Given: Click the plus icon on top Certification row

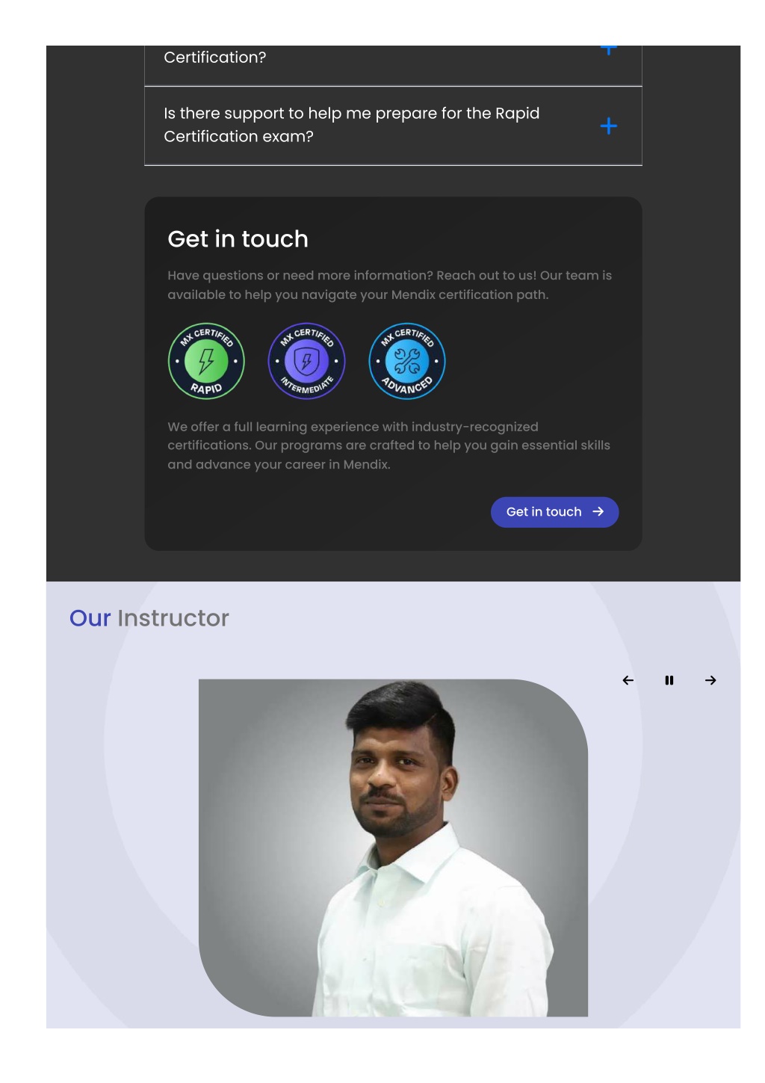Looking at the screenshot, I should click(x=609, y=50).
